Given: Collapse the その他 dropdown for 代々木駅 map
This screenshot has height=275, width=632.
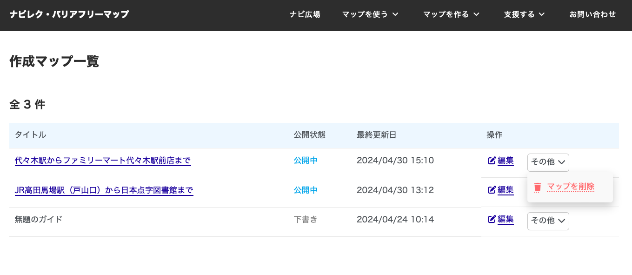Looking at the screenshot, I should (x=548, y=162).
